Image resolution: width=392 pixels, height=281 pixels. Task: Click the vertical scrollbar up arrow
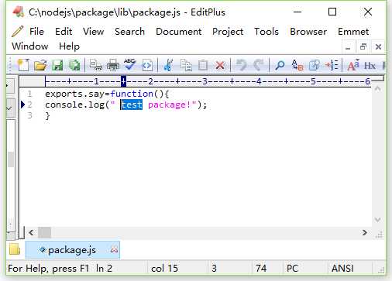[377, 89]
